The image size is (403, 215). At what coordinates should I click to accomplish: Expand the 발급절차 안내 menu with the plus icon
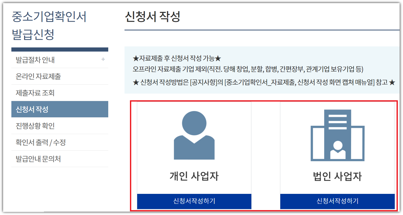[x=103, y=59]
